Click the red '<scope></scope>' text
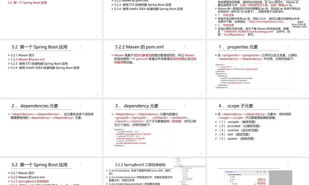The image size is (309, 185). click(x=231, y=118)
